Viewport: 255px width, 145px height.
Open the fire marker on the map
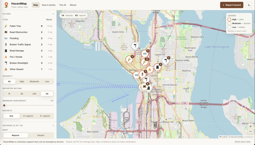(150, 69)
